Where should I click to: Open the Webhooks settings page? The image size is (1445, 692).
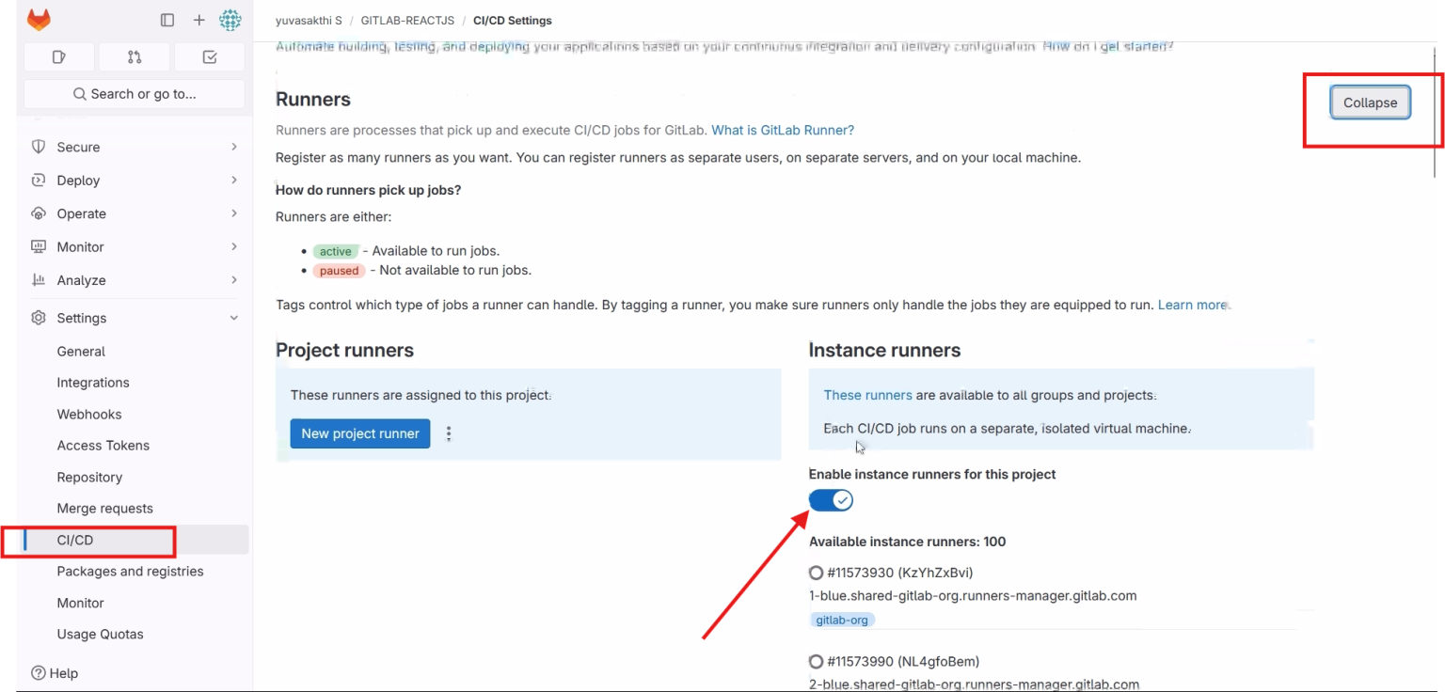click(x=88, y=414)
